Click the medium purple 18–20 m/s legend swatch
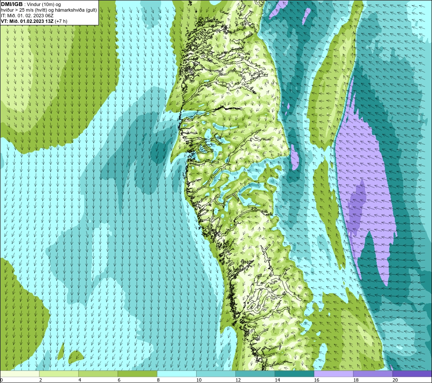The image size is (432, 383). [373, 374]
